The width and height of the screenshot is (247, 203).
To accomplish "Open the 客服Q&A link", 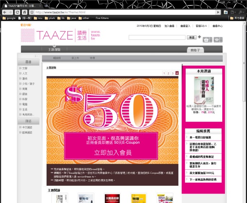I will click(x=201, y=26).
